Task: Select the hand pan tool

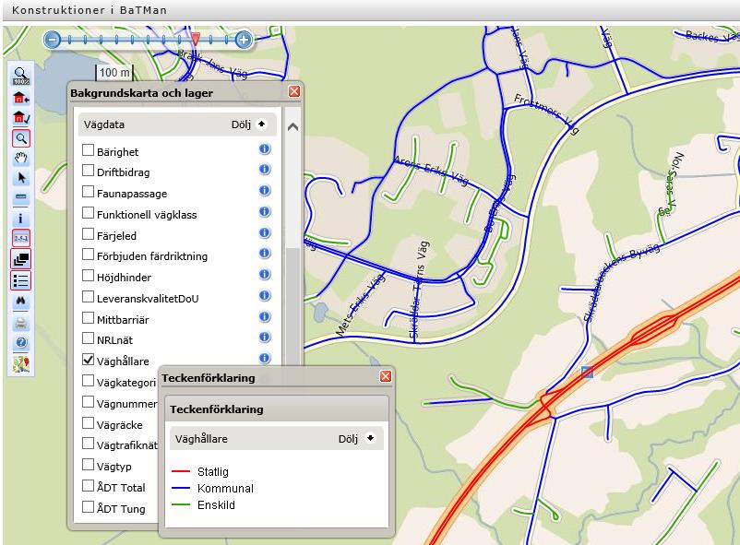Action: pos(21,158)
